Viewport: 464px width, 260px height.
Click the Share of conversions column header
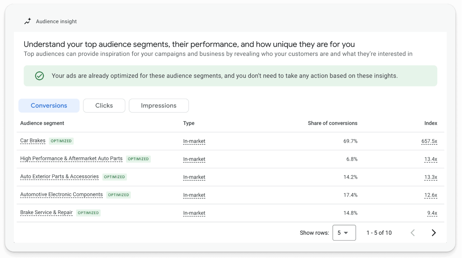333,123
